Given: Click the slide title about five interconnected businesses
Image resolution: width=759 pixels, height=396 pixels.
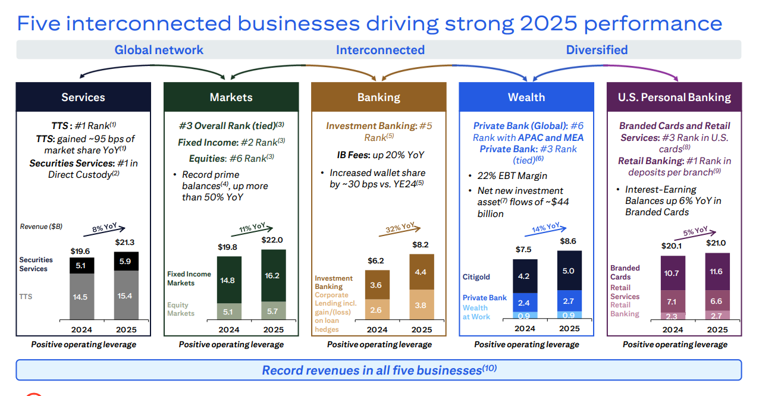Looking at the screenshot, I should pyautogui.click(x=369, y=23).
